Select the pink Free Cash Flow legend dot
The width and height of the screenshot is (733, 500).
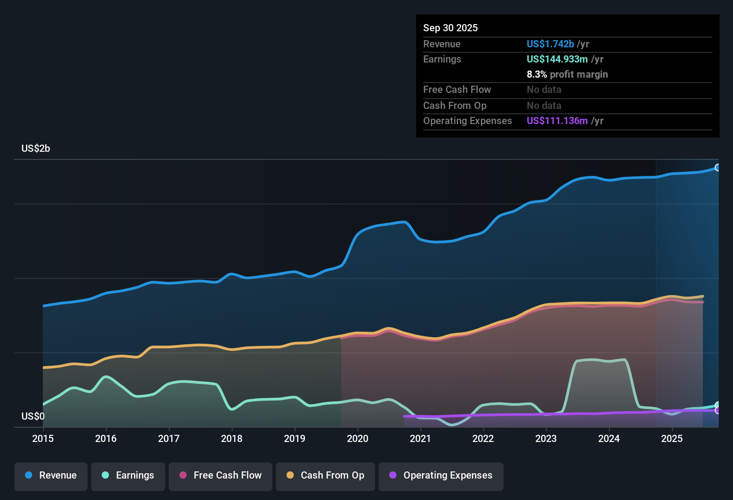[x=183, y=475]
